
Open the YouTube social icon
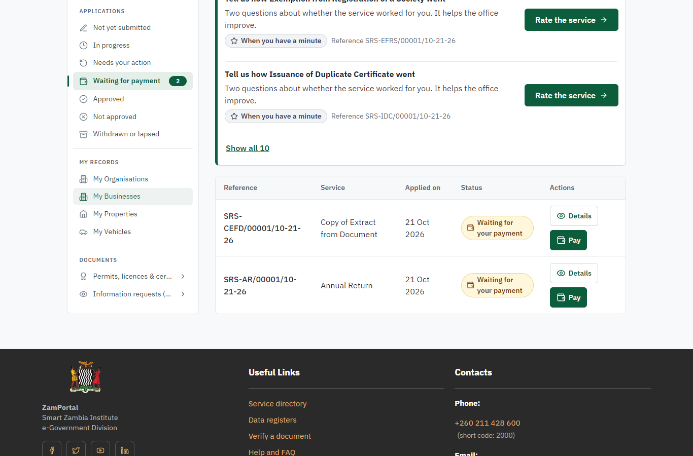click(x=100, y=450)
